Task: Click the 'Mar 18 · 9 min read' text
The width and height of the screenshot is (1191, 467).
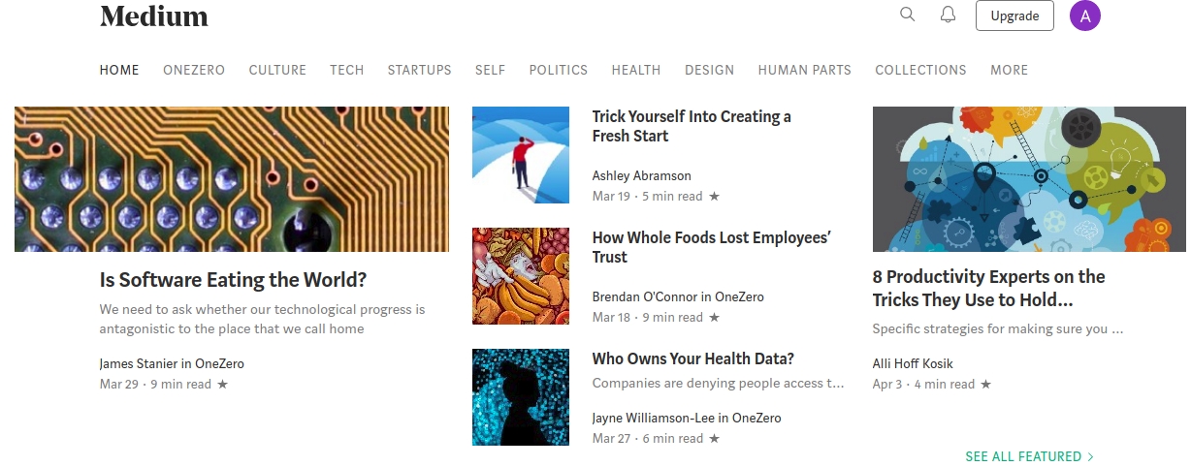Action: (x=648, y=318)
